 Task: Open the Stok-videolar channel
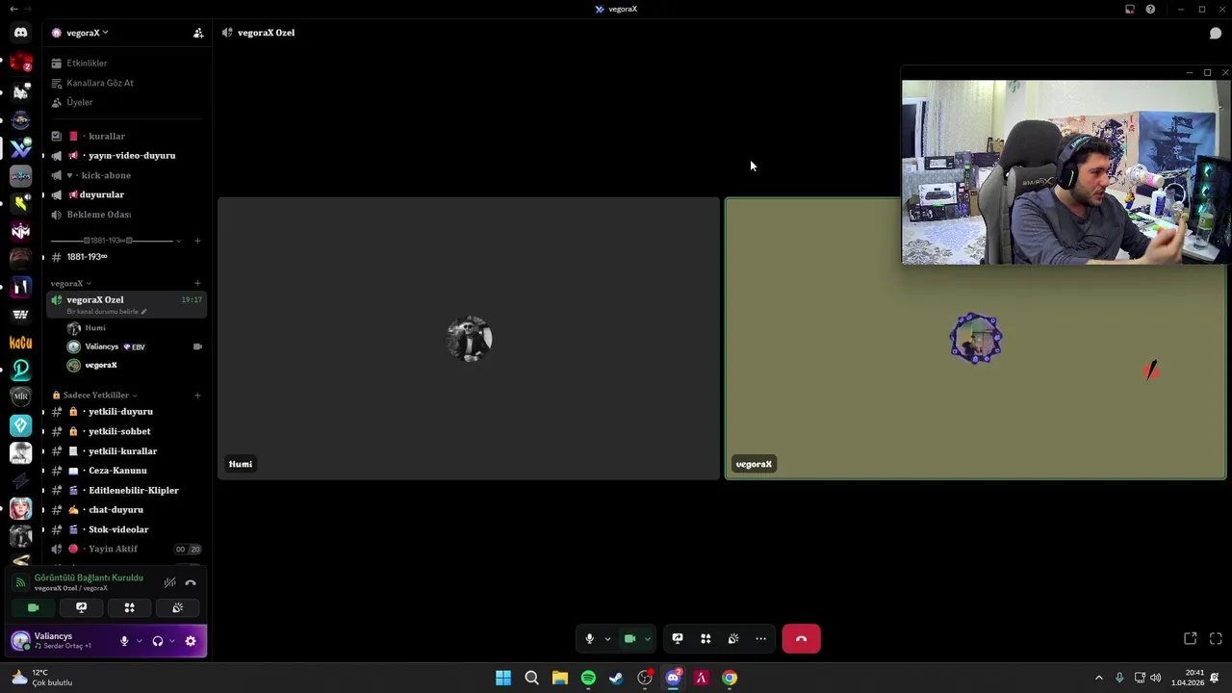pos(126,529)
